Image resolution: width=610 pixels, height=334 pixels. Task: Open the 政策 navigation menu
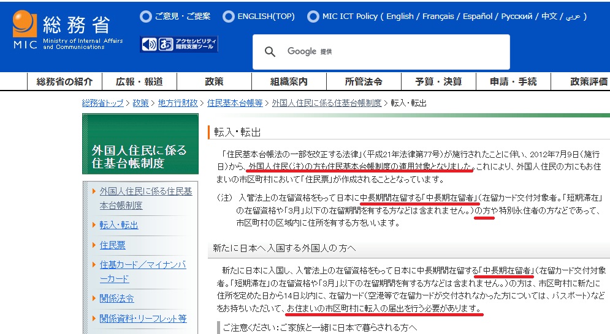coord(214,82)
